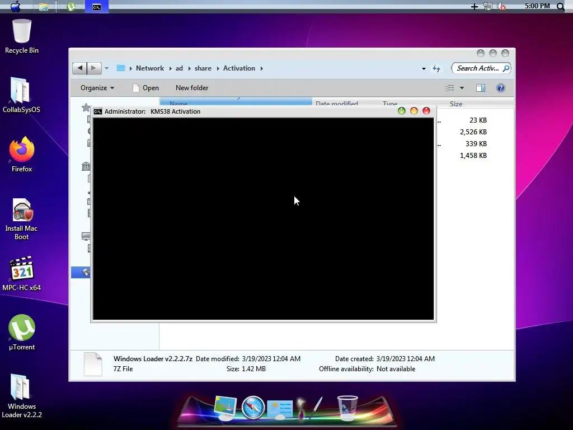Open the Windows Loader v2.2.2 folder
Screen dimensions: 573x430
coord(22,396)
